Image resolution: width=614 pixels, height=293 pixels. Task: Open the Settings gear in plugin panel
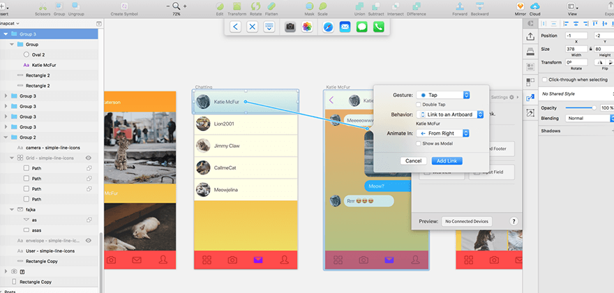pyautogui.click(x=511, y=97)
